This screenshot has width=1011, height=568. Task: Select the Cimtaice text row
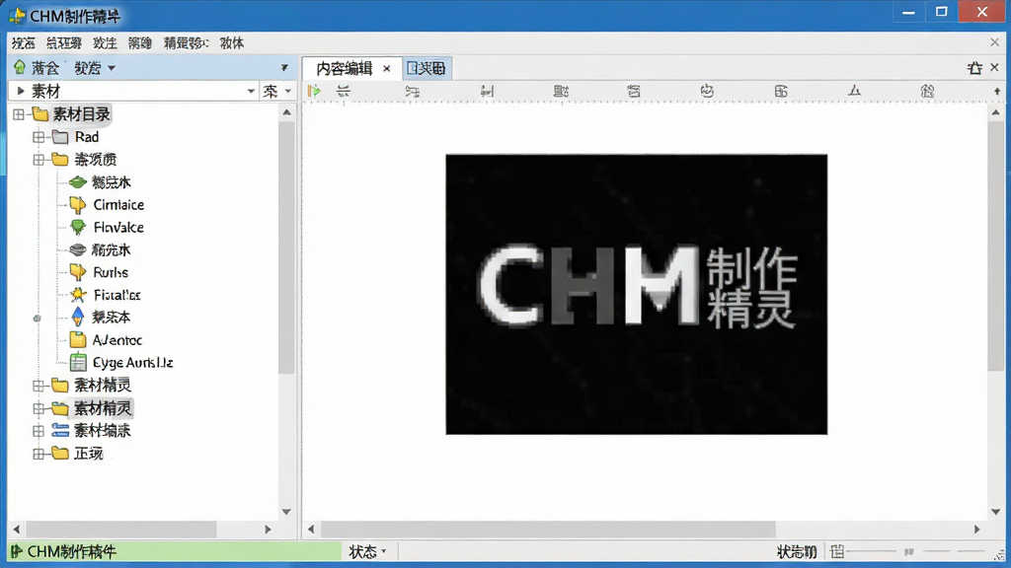118,205
